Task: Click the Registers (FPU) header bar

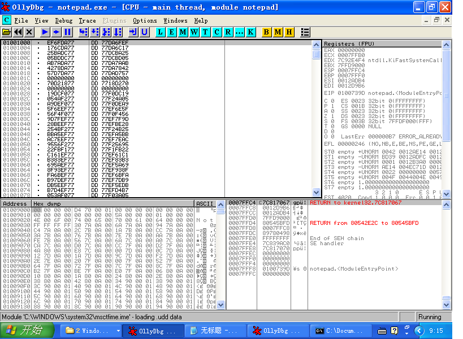Action: point(382,44)
